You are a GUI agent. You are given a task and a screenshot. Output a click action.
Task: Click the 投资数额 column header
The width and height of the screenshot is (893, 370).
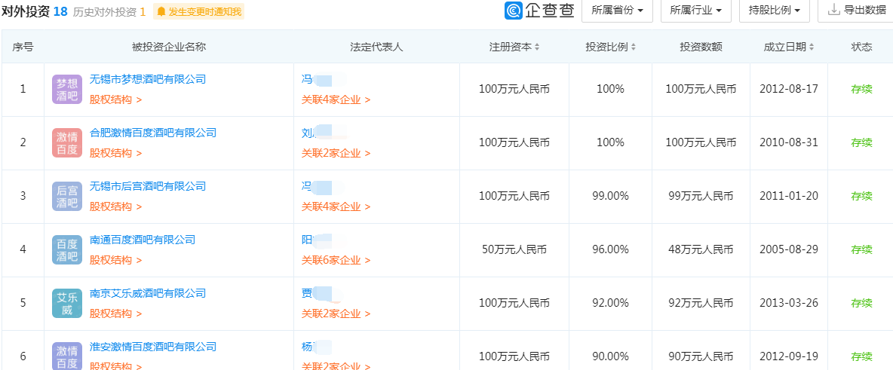(701, 47)
